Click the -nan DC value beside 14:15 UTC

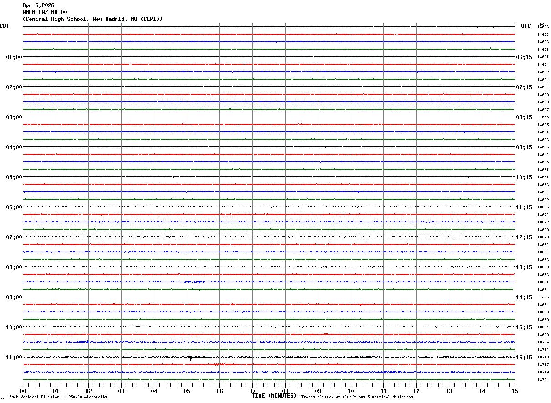pyautogui.click(x=544, y=297)
